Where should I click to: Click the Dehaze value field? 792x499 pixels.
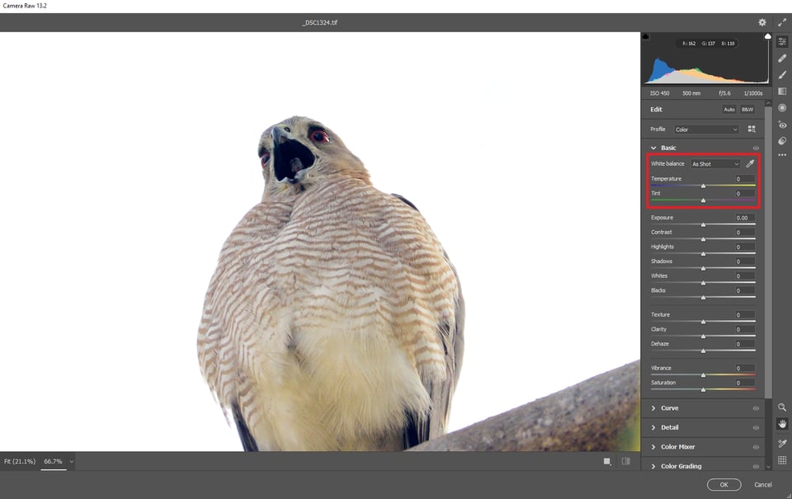pyautogui.click(x=745, y=344)
